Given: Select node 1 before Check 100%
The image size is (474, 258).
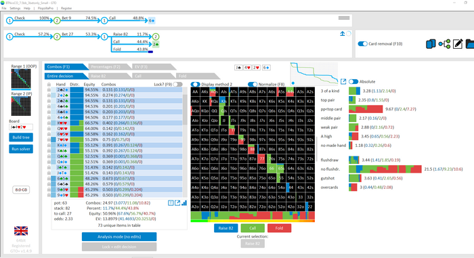Looking at the screenshot, I should (x=9, y=20).
